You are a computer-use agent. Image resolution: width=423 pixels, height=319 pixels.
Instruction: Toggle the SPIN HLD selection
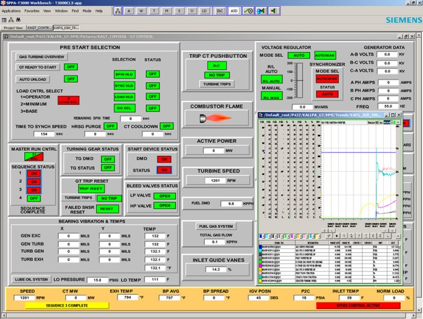(123, 74)
